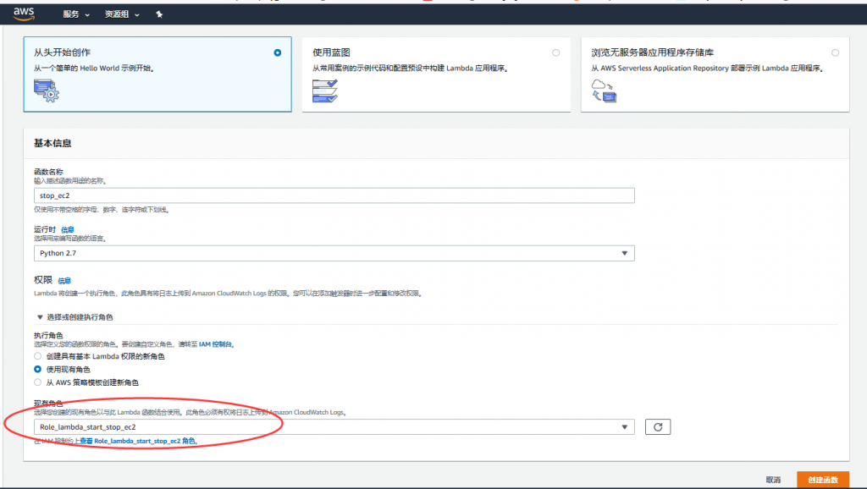Open the Python 2.7 runtime dropdown
867x489 pixels.
coord(334,253)
